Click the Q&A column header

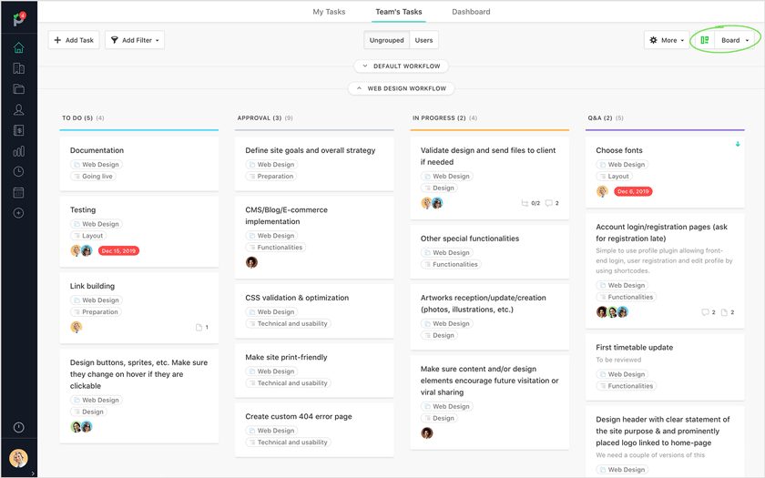[606, 118]
